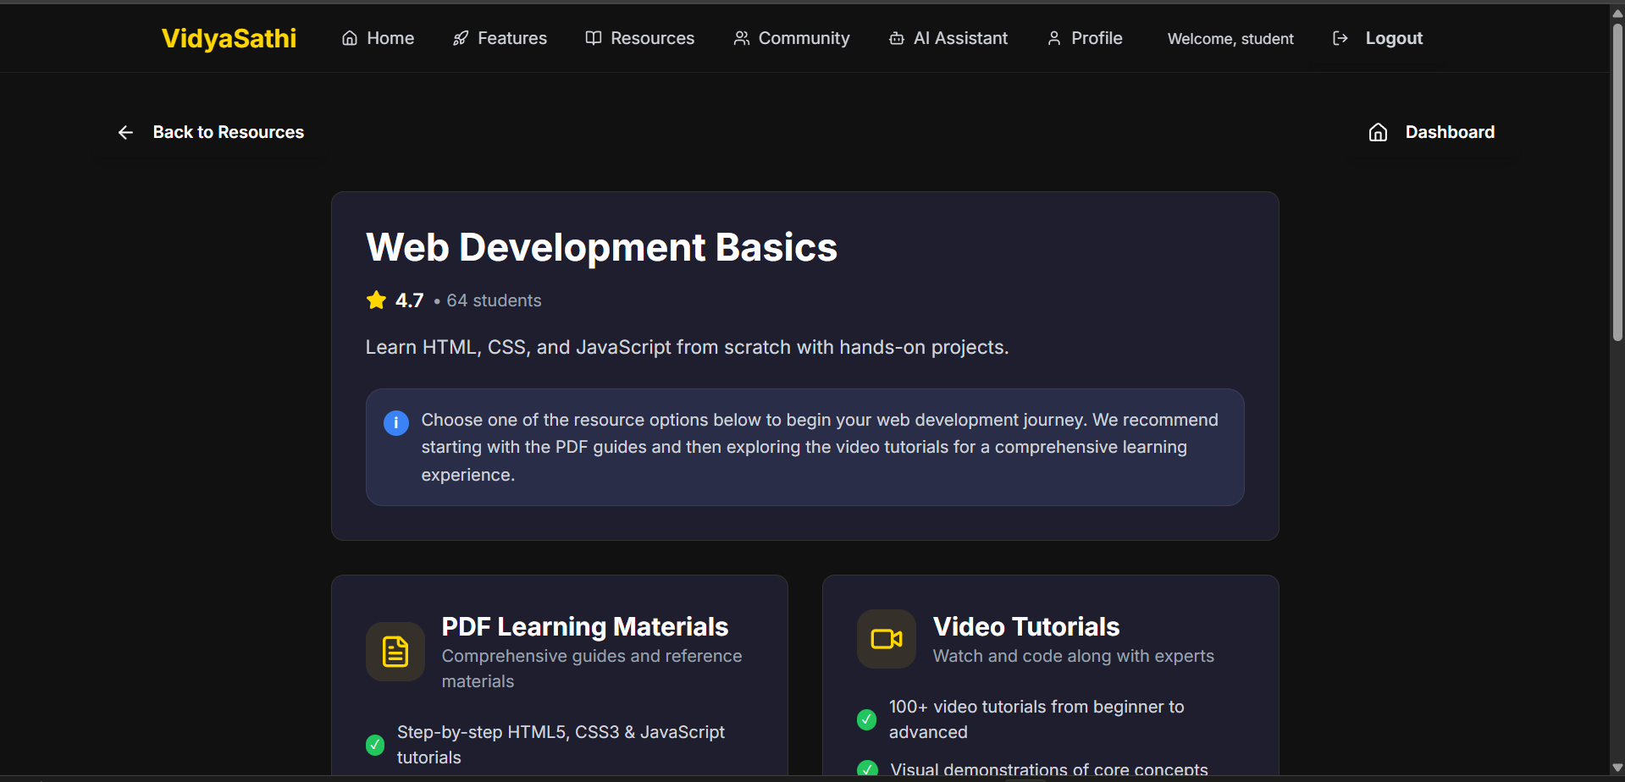Image resolution: width=1625 pixels, height=782 pixels.
Task: Click the back arrow icon
Action: click(125, 132)
